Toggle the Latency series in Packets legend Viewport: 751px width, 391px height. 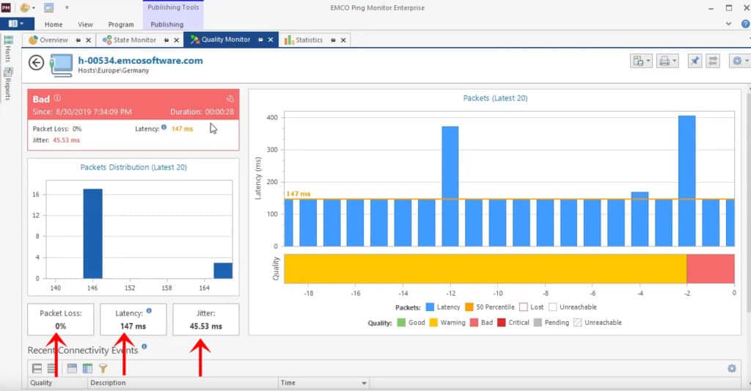pos(442,307)
